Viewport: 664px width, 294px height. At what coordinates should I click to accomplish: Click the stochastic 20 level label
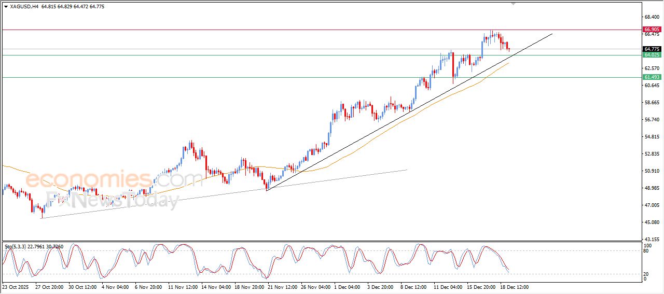tap(646, 274)
